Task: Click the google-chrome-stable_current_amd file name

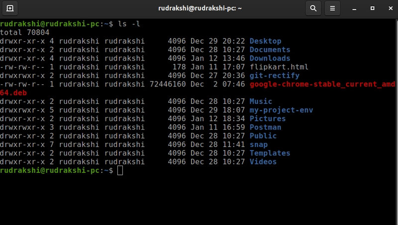Action: [322, 84]
